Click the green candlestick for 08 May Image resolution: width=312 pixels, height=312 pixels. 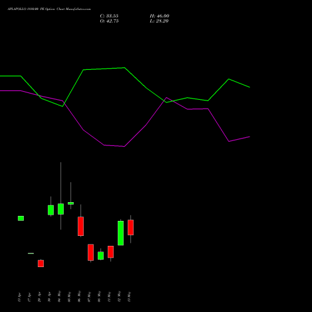tap(100, 256)
